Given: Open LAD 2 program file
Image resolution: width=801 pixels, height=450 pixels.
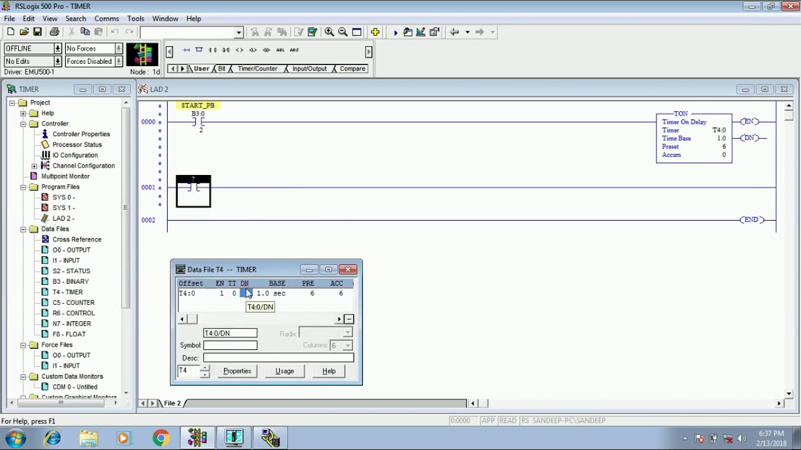Looking at the screenshot, I should point(63,218).
